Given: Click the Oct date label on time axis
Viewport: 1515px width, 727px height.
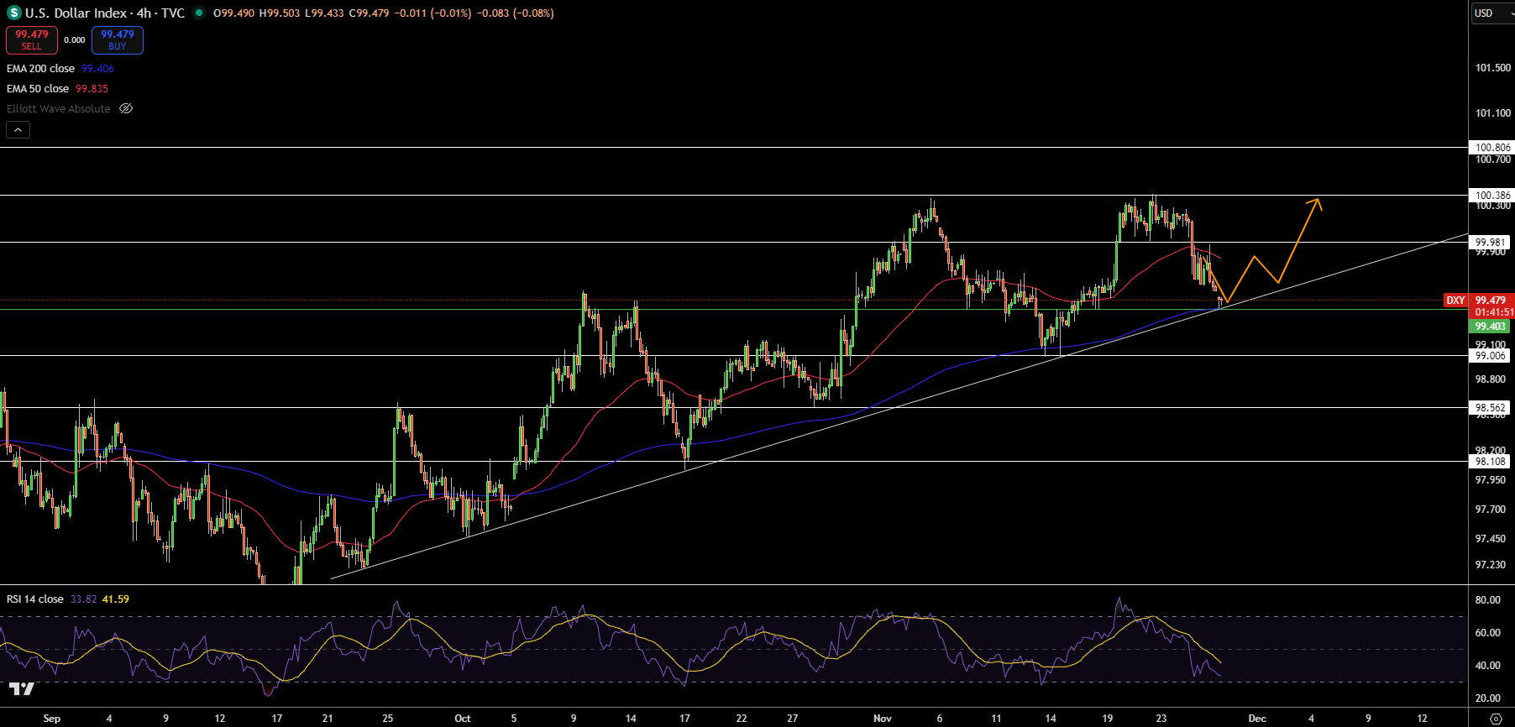Looking at the screenshot, I should click(463, 719).
